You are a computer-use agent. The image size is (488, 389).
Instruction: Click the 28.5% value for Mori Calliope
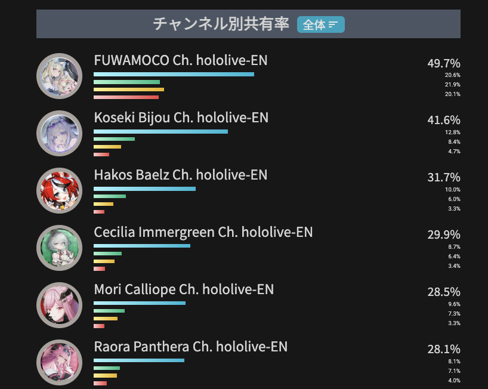coord(444,292)
